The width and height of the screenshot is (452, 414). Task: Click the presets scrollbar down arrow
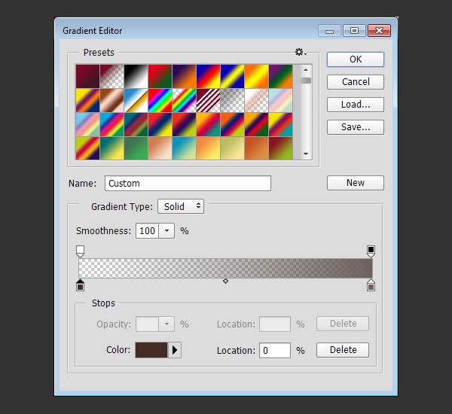pyautogui.click(x=306, y=154)
